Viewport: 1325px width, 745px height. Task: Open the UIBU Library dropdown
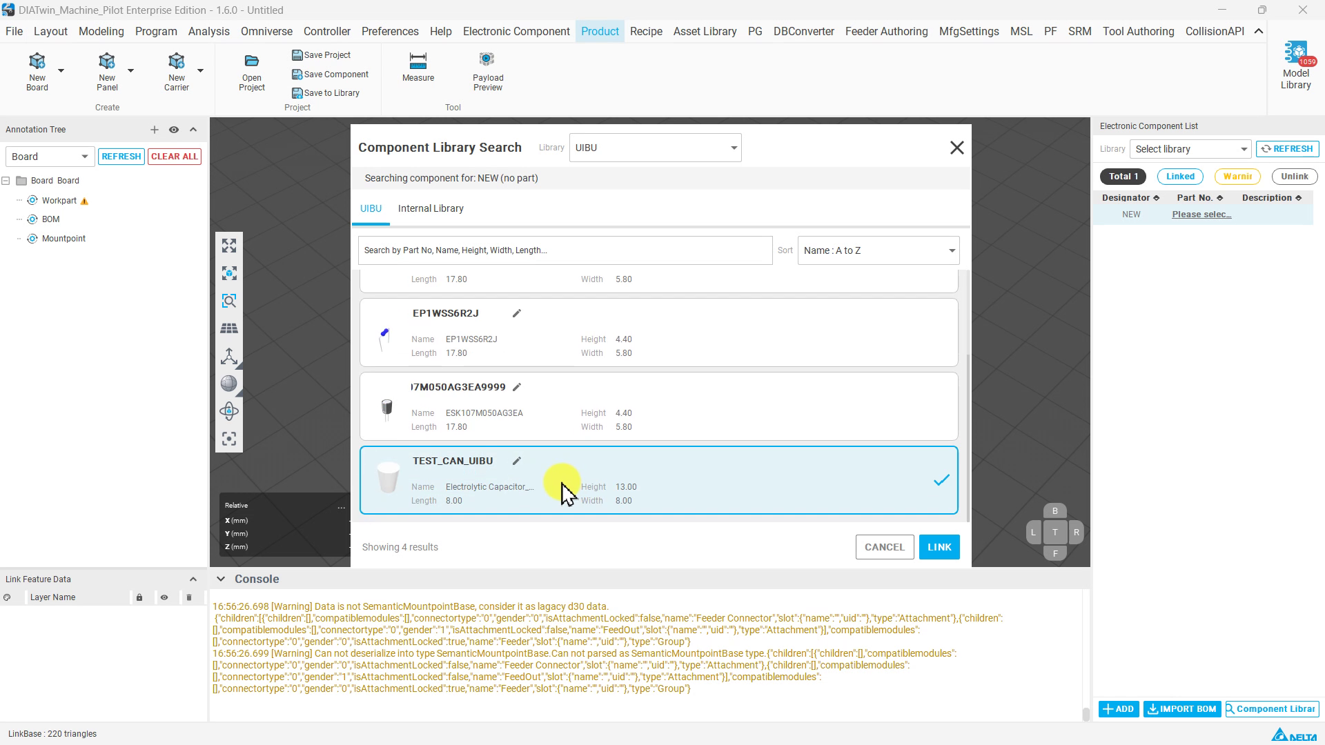click(x=656, y=148)
